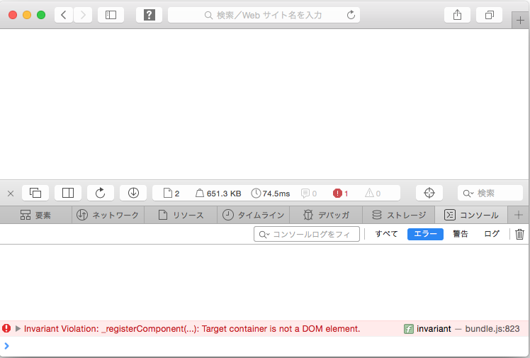Add a new inspector tab

click(519, 215)
